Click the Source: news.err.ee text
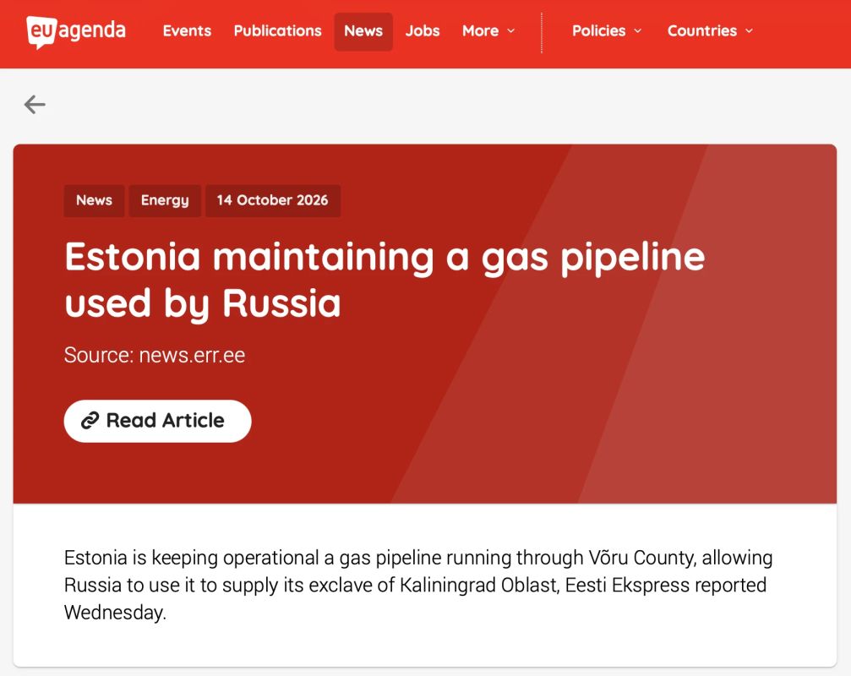Screen dimensions: 851x676 [155, 356]
